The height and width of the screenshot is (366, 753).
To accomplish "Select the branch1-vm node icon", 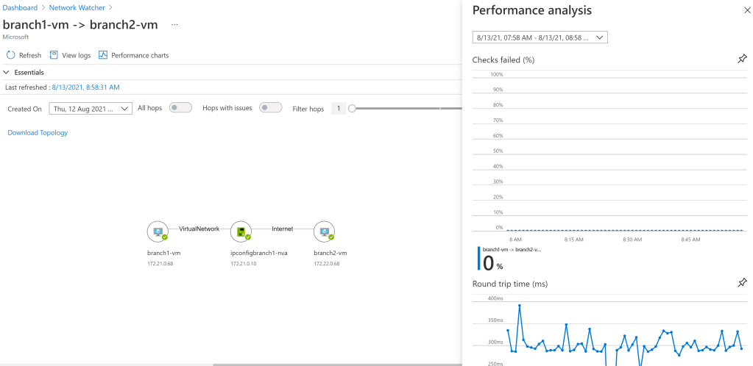I will point(158,231).
